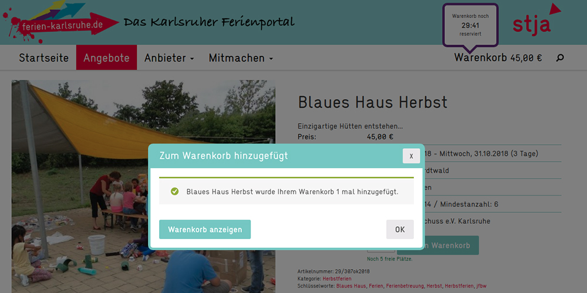Close dialog with the x button
Screen dimensions: 587x293
coord(411,156)
